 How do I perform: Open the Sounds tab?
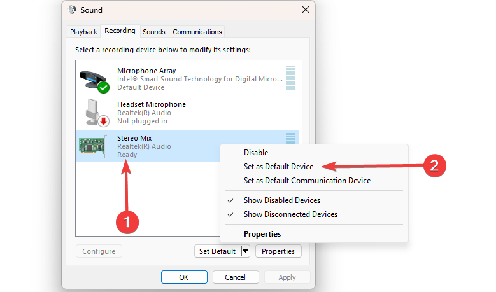tap(154, 32)
